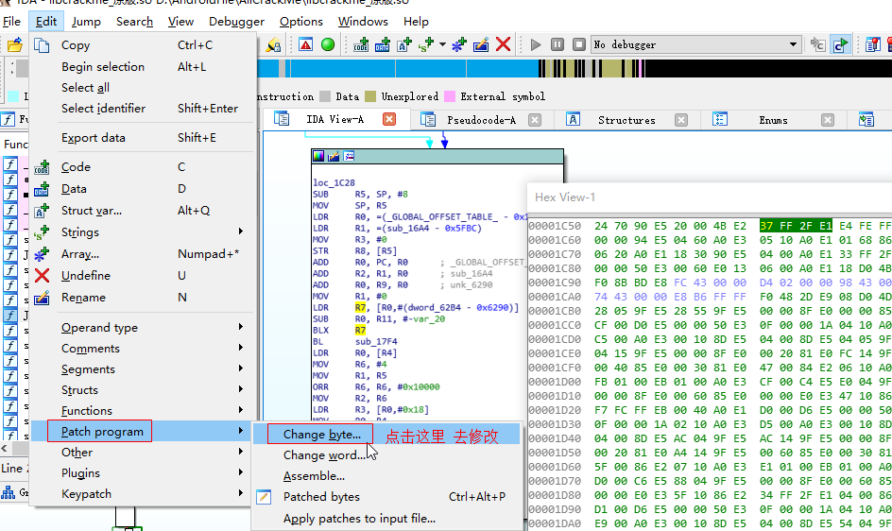Click the Data gray legend swatch
Screen dimensions: 892x531
point(325,96)
